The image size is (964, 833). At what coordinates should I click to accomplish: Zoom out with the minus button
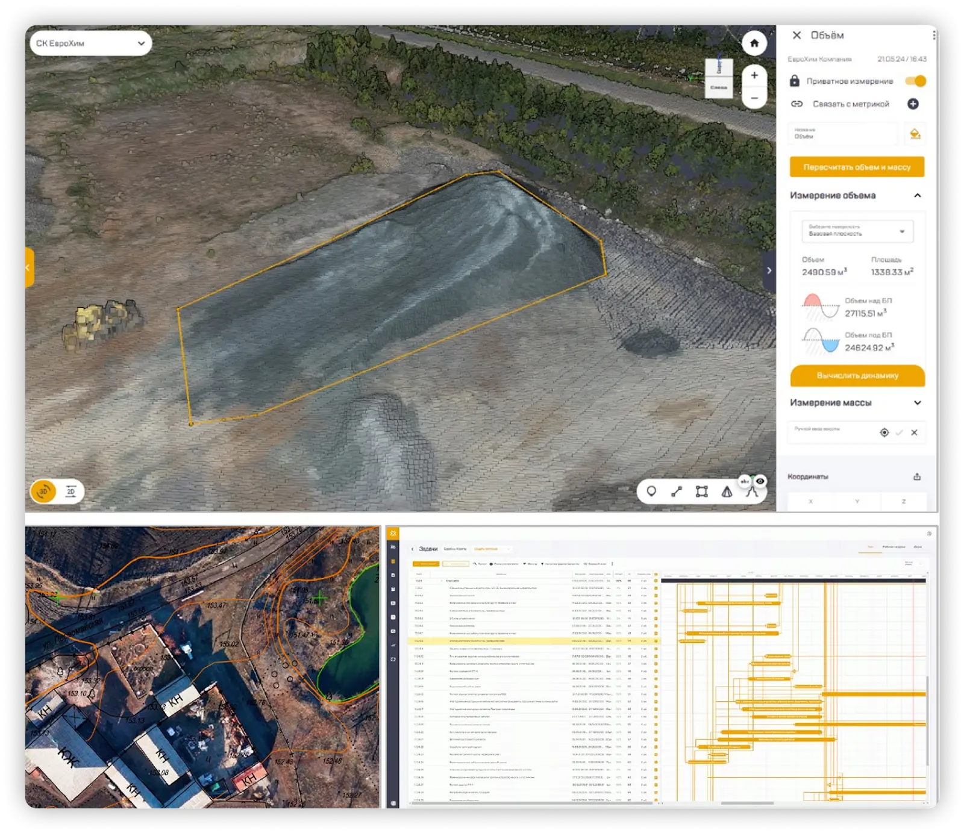coord(754,98)
